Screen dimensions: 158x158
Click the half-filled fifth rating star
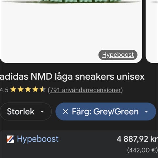click(x=42, y=90)
